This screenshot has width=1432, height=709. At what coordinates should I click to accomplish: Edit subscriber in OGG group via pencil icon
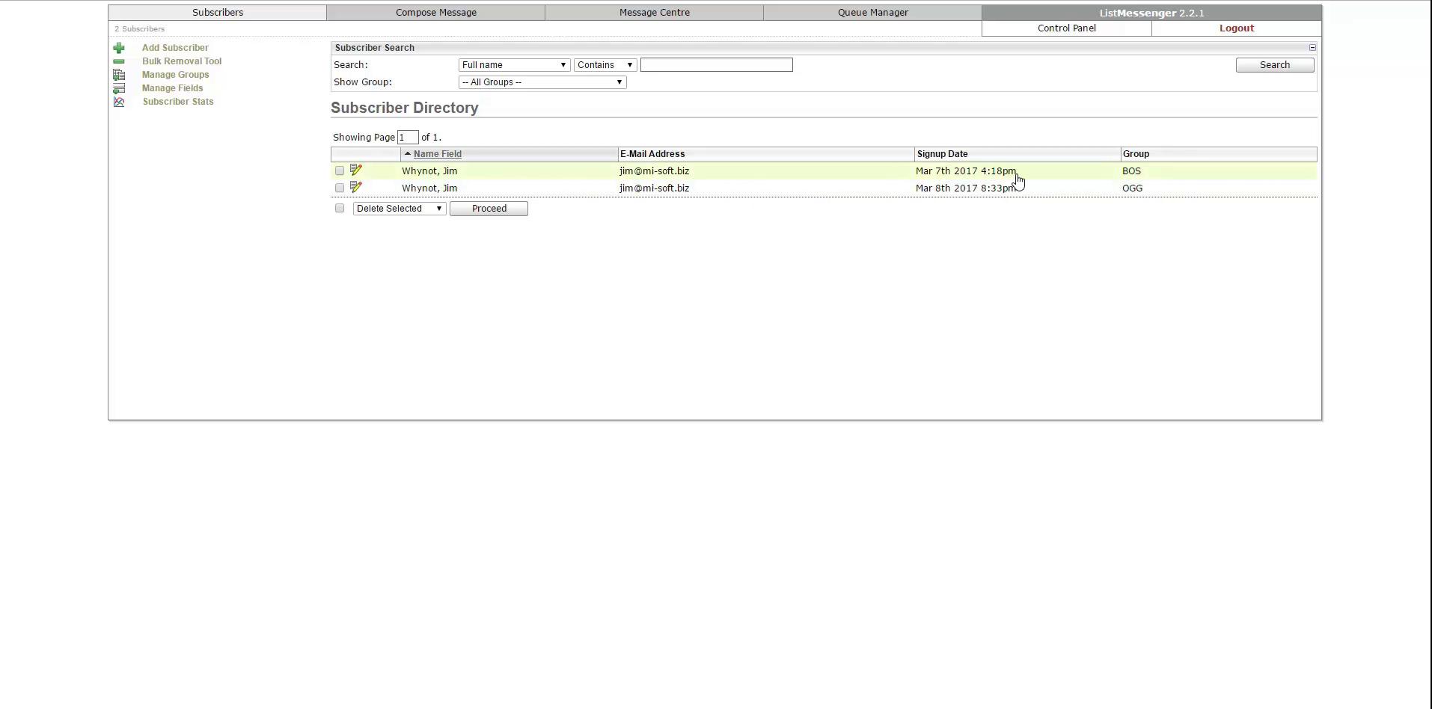coord(356,187)
